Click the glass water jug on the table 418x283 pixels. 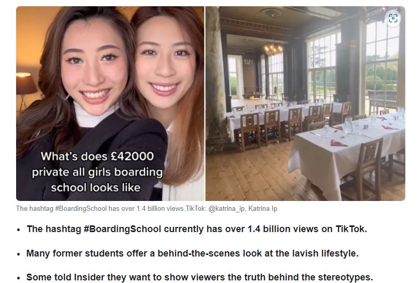pyautogui.click(x=349, y=125)
